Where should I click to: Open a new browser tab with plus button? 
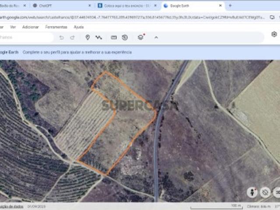coord(230,6)
